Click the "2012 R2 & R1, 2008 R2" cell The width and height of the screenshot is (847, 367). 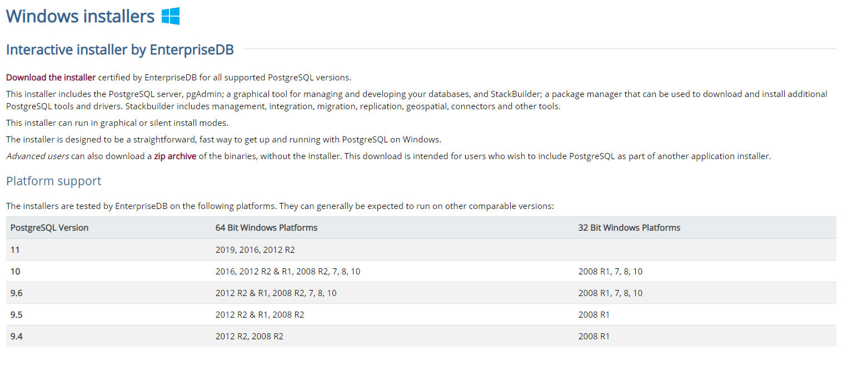[x=260, y=315]
